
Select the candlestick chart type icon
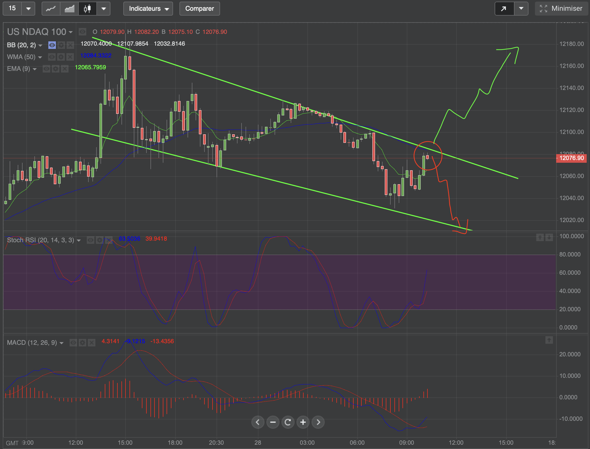click(87, 9)
